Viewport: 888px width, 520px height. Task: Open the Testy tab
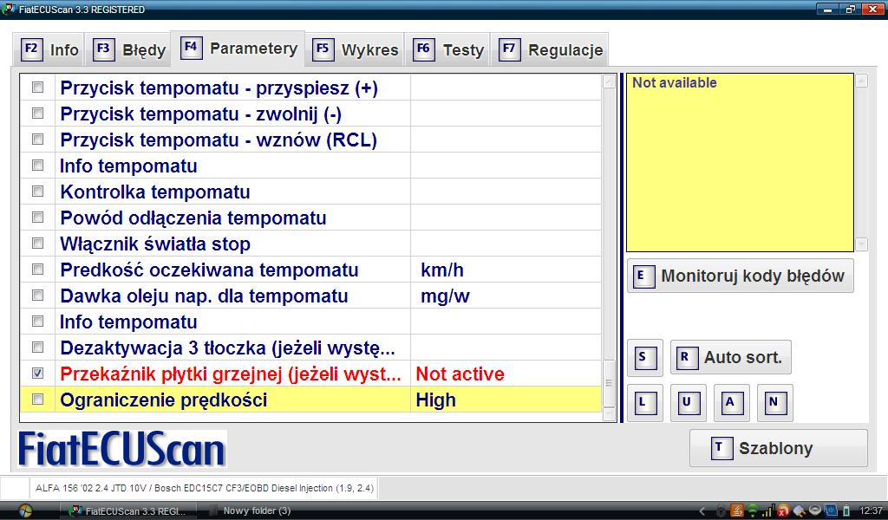click(x=448, y=49)
